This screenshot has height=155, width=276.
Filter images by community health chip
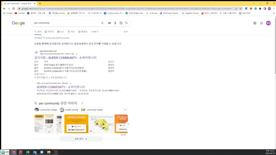(93, 110)
